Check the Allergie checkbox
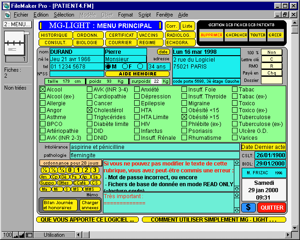Viewport: 300px width, 240px height. point(43,103)
